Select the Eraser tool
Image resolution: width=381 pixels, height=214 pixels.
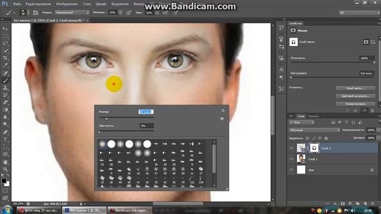click(5, 102)
